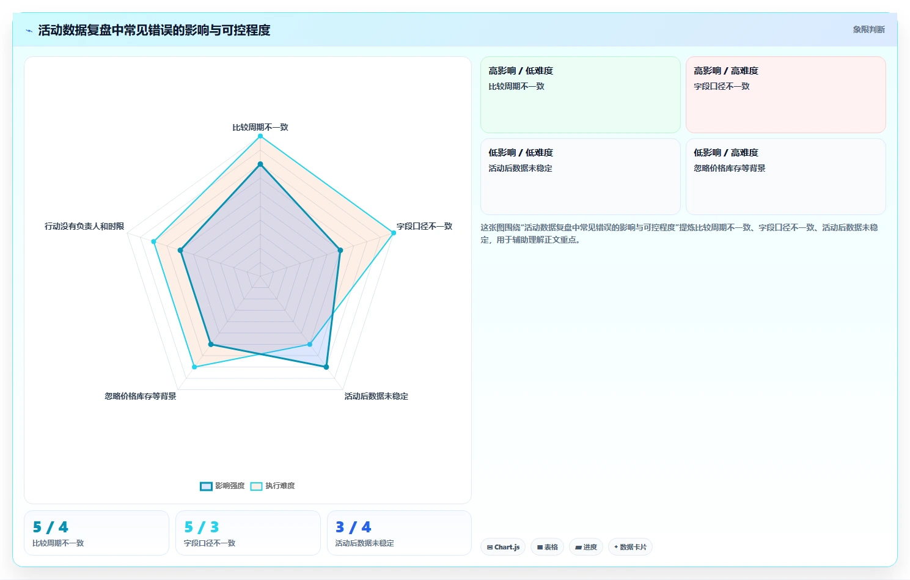Click 影响强度 point on 行动没有负责人和时限 axis
This screenshot has height=580, width=910.
180,250
